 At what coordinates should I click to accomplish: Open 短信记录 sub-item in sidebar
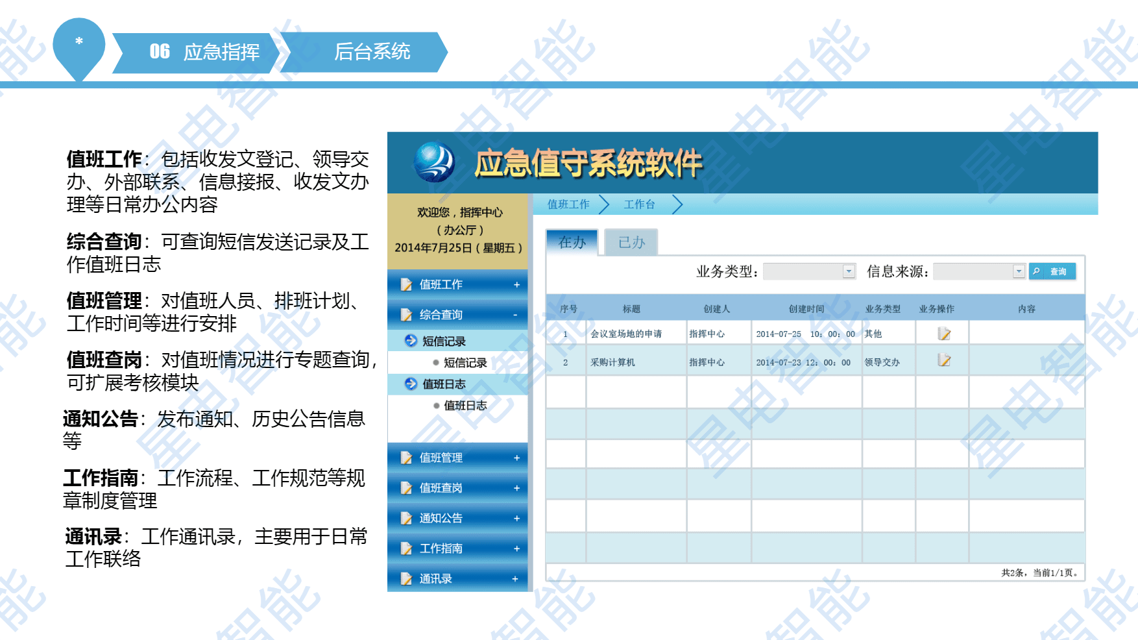click(465, 362)
